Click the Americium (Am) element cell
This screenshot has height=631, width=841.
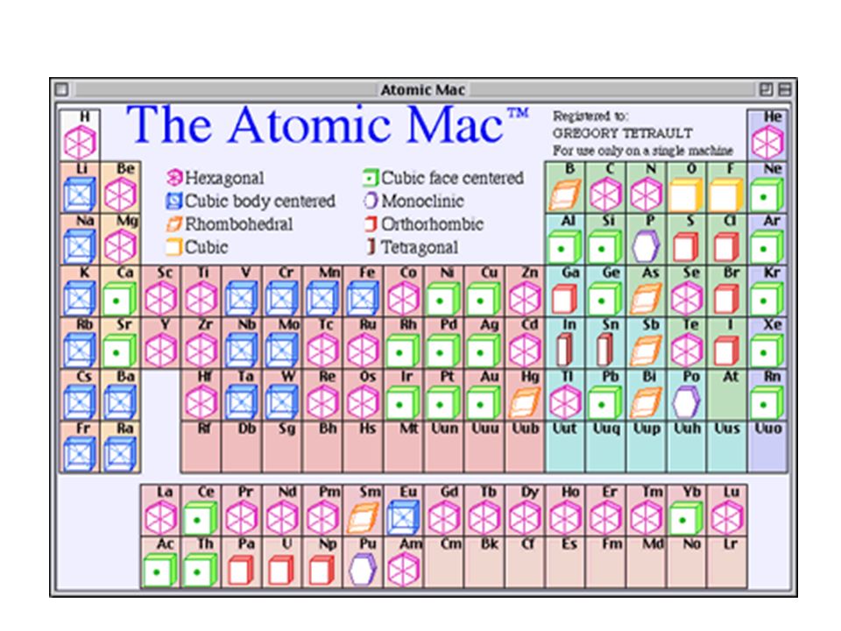(x=403, y=563)
